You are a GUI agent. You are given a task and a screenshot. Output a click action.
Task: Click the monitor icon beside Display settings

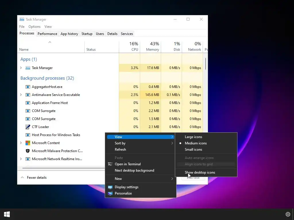pos(110,187)
